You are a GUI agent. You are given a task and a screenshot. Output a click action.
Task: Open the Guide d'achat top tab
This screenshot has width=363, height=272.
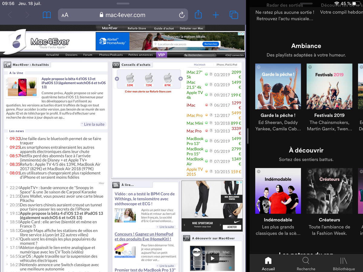[164, 28]
